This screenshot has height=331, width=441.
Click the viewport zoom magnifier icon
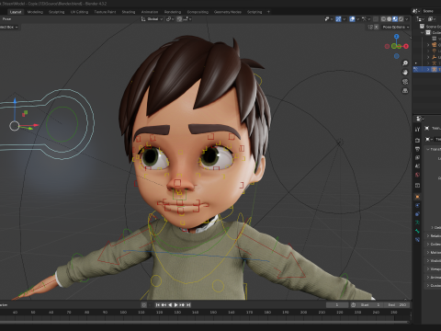pos(405,63)
